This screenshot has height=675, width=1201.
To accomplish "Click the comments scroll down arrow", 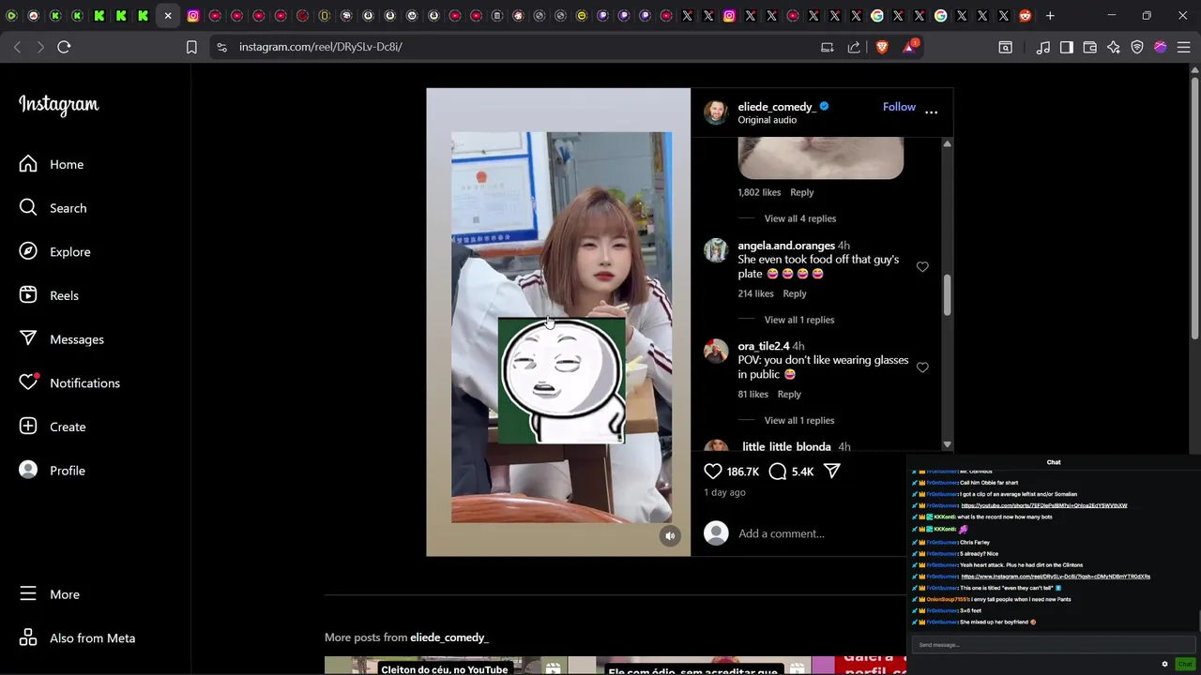I will [947, 444].
